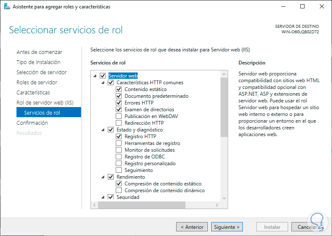The height and width of the screenshot is (236, 332).
Task: Uncheck Contenido estático checkbox
Action: (119, 89)
